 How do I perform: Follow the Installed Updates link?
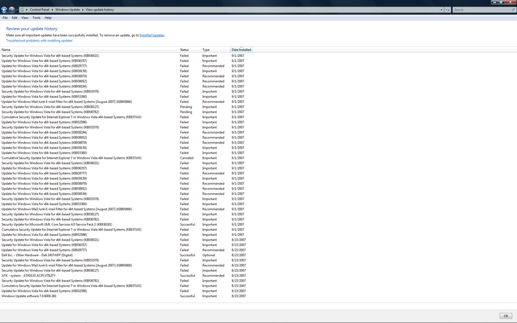tap(152, 36)
